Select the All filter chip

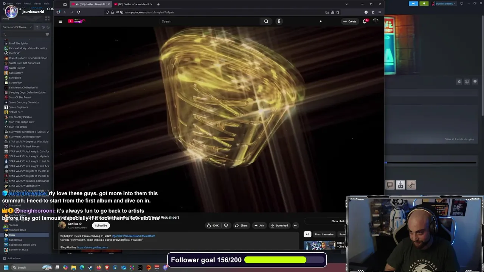307,234
